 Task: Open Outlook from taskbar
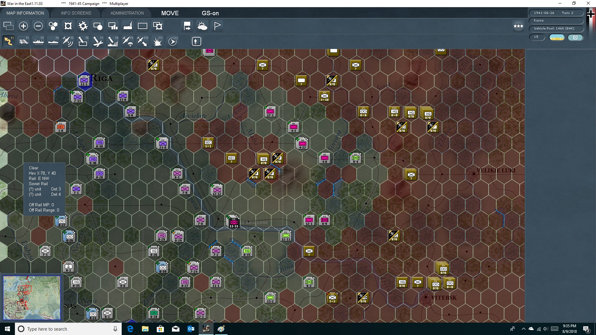191,329
